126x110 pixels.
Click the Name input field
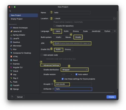[72, 13]
